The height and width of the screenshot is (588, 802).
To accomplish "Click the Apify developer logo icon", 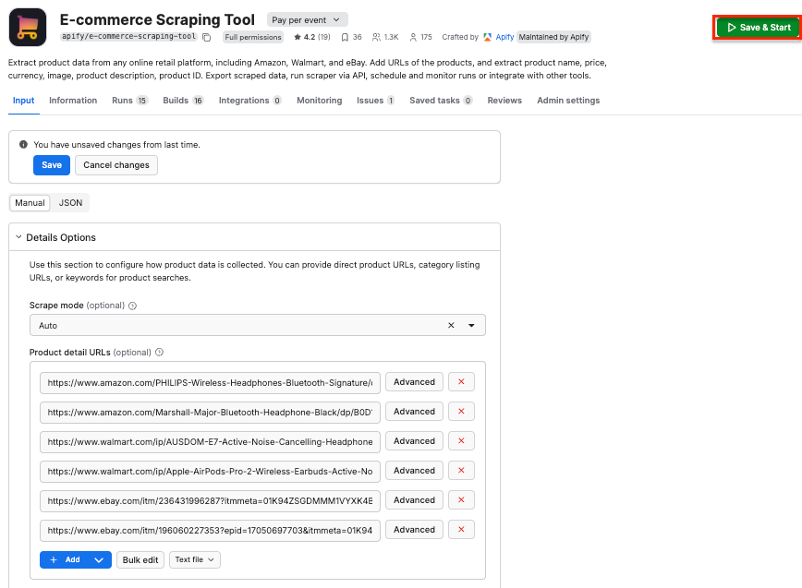I will 487,37.
